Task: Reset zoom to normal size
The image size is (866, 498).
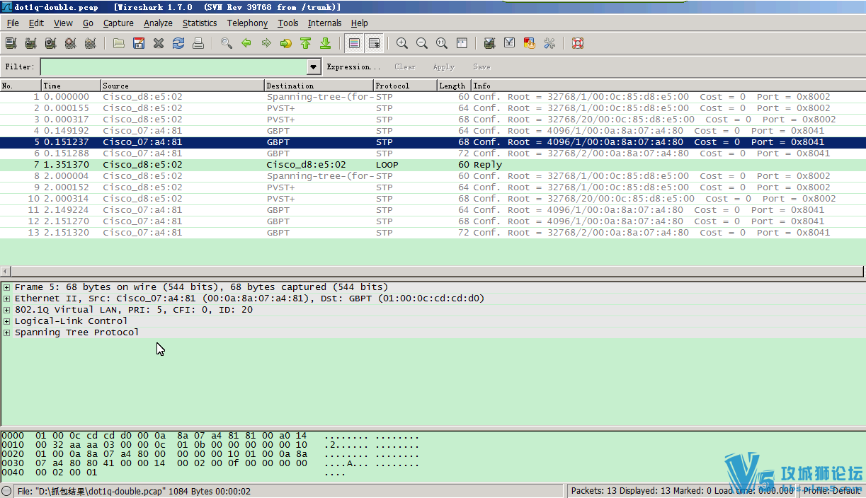Action: 442,43
